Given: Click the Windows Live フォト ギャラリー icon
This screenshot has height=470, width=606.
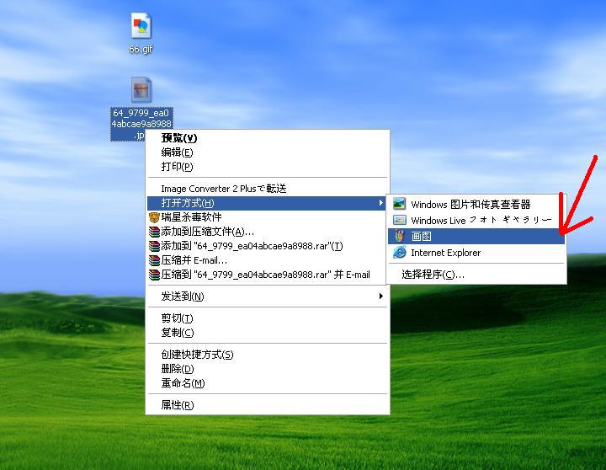Looking at the screenshot, I should click(x=399, y=220).
